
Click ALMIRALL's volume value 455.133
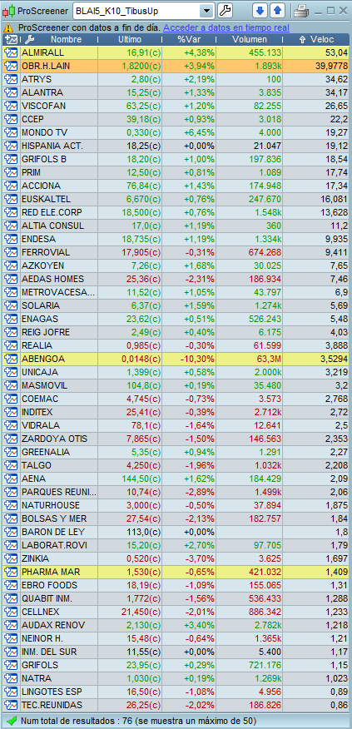pyautogui.click(x=264, y=52)
